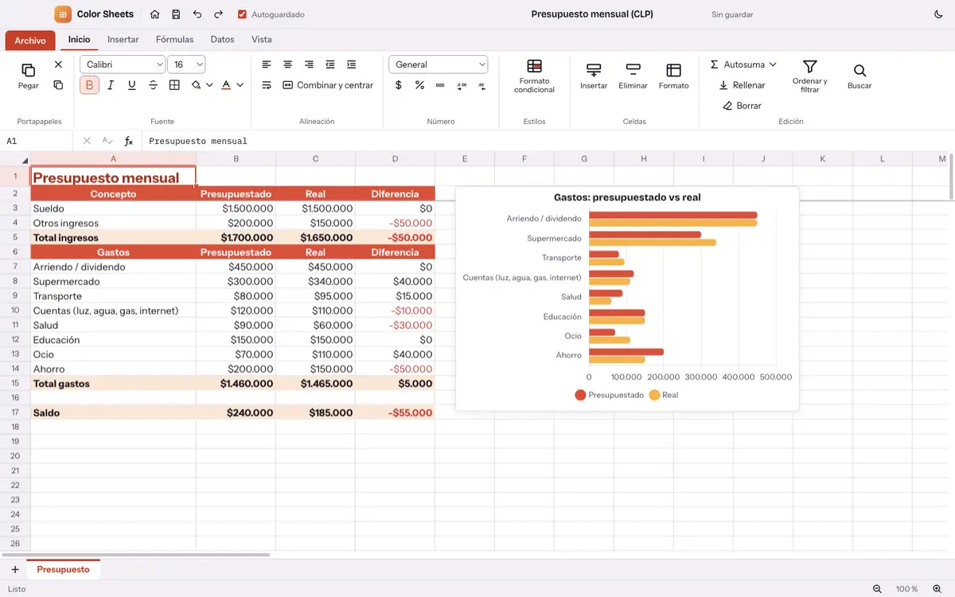Click the cut scissors icon
Screen dimensions: 955x597
[58, 64]
